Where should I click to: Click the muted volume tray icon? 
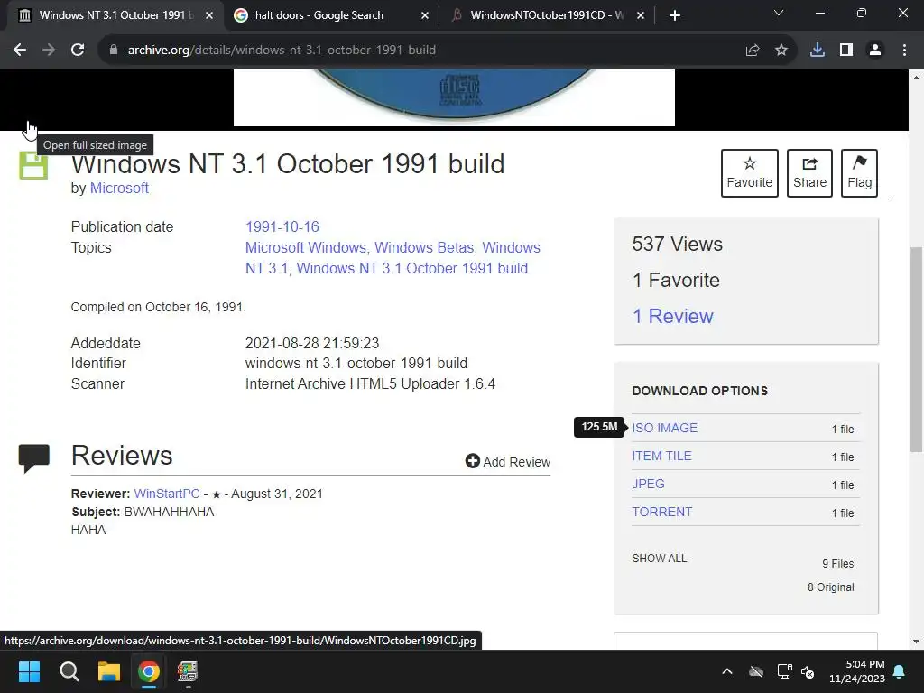pos(808,671)
